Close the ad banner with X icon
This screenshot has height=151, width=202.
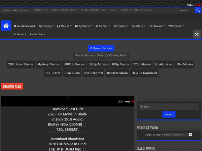(67, 98)
